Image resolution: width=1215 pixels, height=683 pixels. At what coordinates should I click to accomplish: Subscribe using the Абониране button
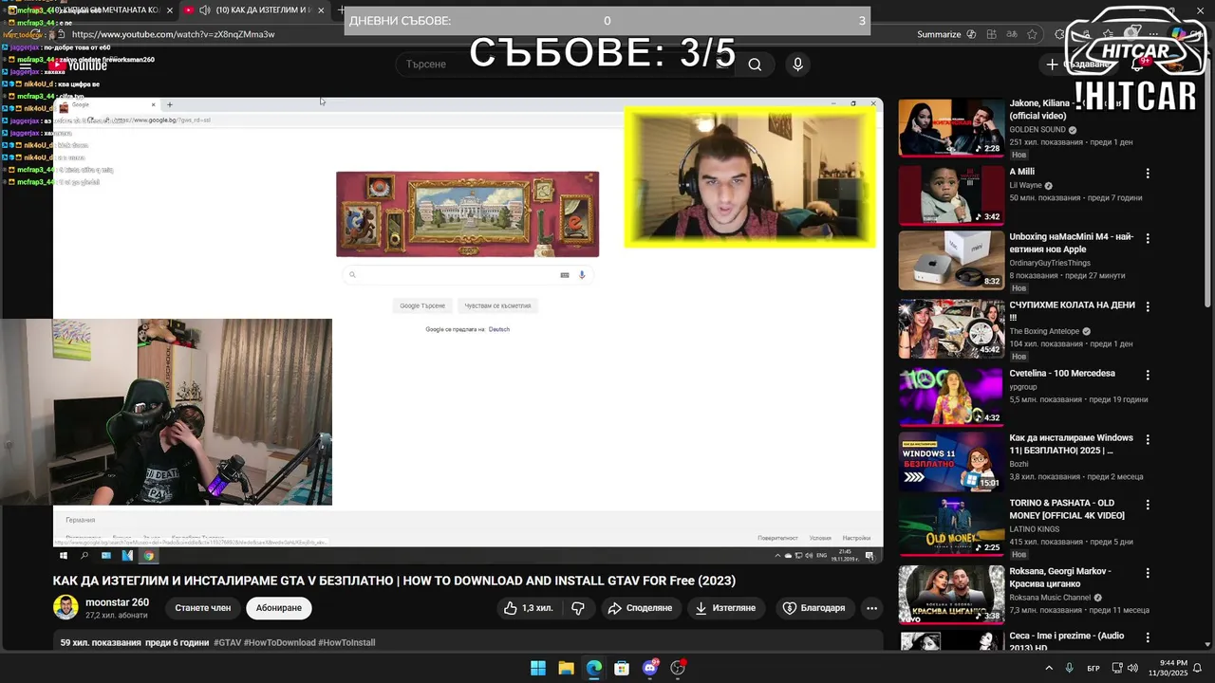click(x=278, y=608)
